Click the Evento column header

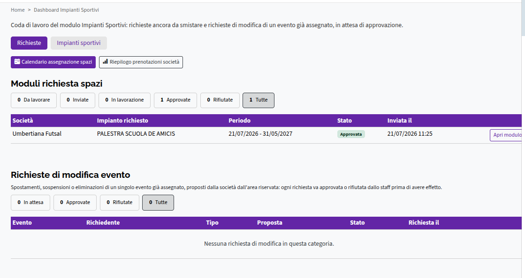point(22,222)
